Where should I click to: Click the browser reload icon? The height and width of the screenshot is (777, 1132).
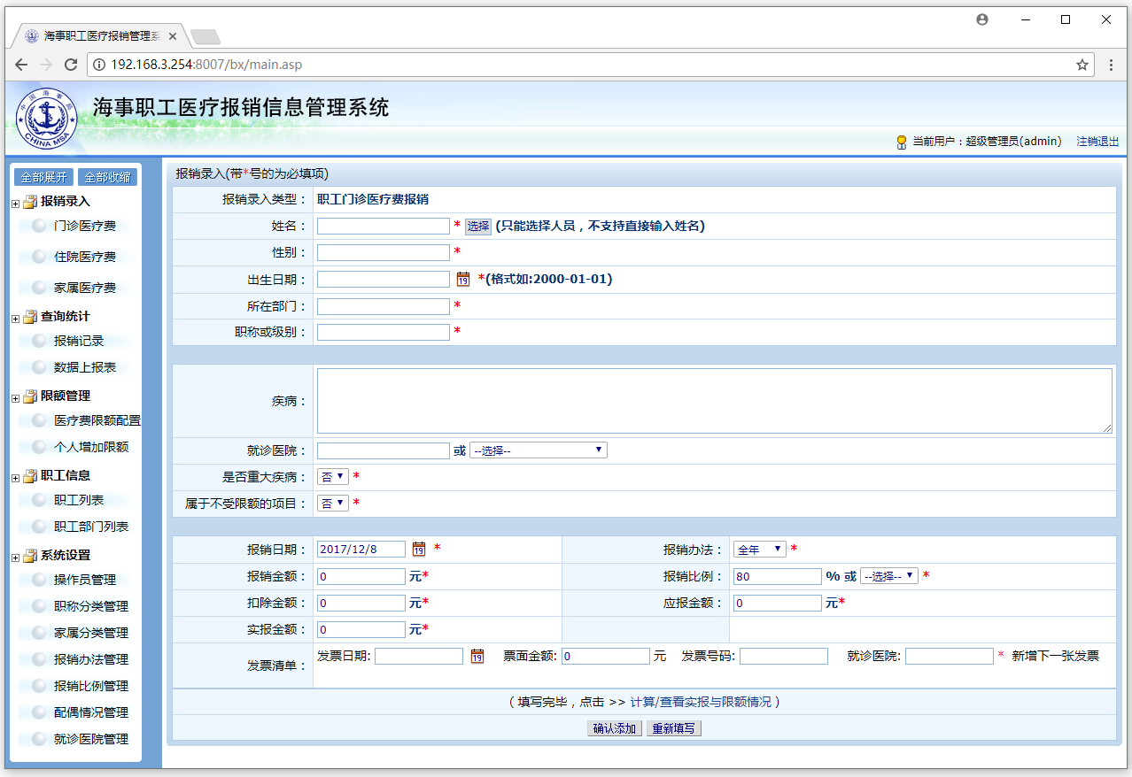tap(72, 65)
